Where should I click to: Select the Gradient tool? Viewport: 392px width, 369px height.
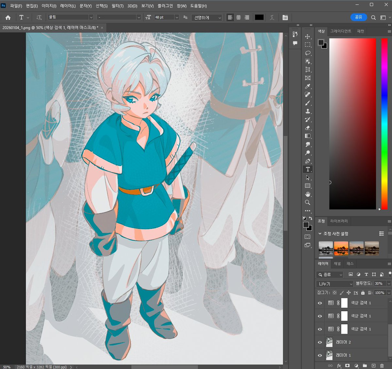(x=307, y=136)
